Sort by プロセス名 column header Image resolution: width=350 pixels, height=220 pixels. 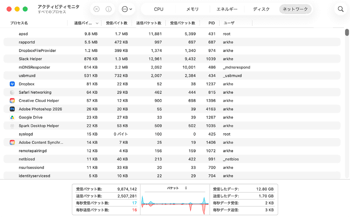pyautogui.click(x=19, y=23)
